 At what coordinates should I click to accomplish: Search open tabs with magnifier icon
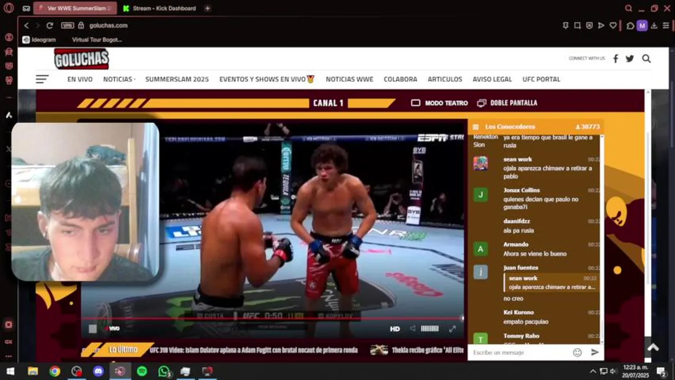pyautogui.click(x=629, y=8)
